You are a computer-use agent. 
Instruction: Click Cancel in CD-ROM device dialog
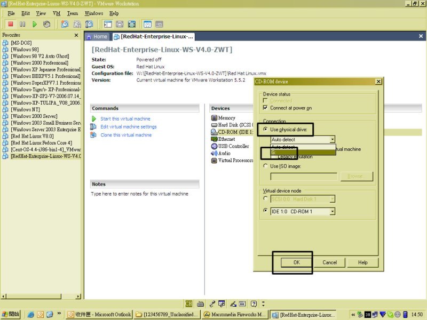click(x=329, y=262)
